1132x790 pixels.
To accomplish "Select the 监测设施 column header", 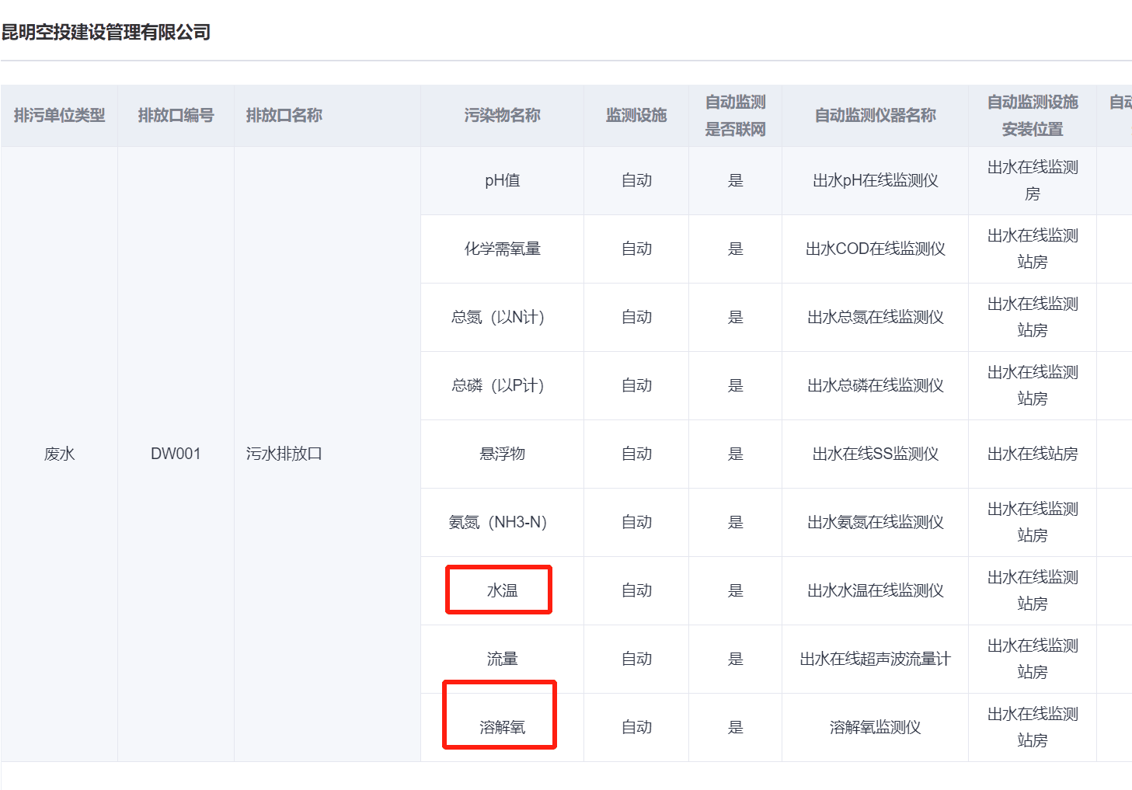I will tap(636, 115).
